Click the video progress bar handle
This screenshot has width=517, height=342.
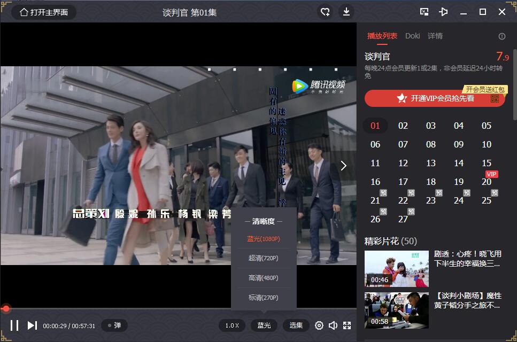click(x=6, y=308)
